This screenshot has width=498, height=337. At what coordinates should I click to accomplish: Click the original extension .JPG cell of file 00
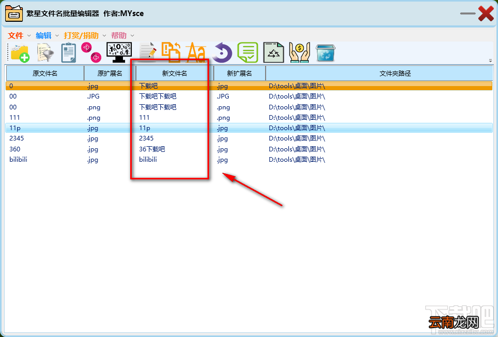(93, 96)
